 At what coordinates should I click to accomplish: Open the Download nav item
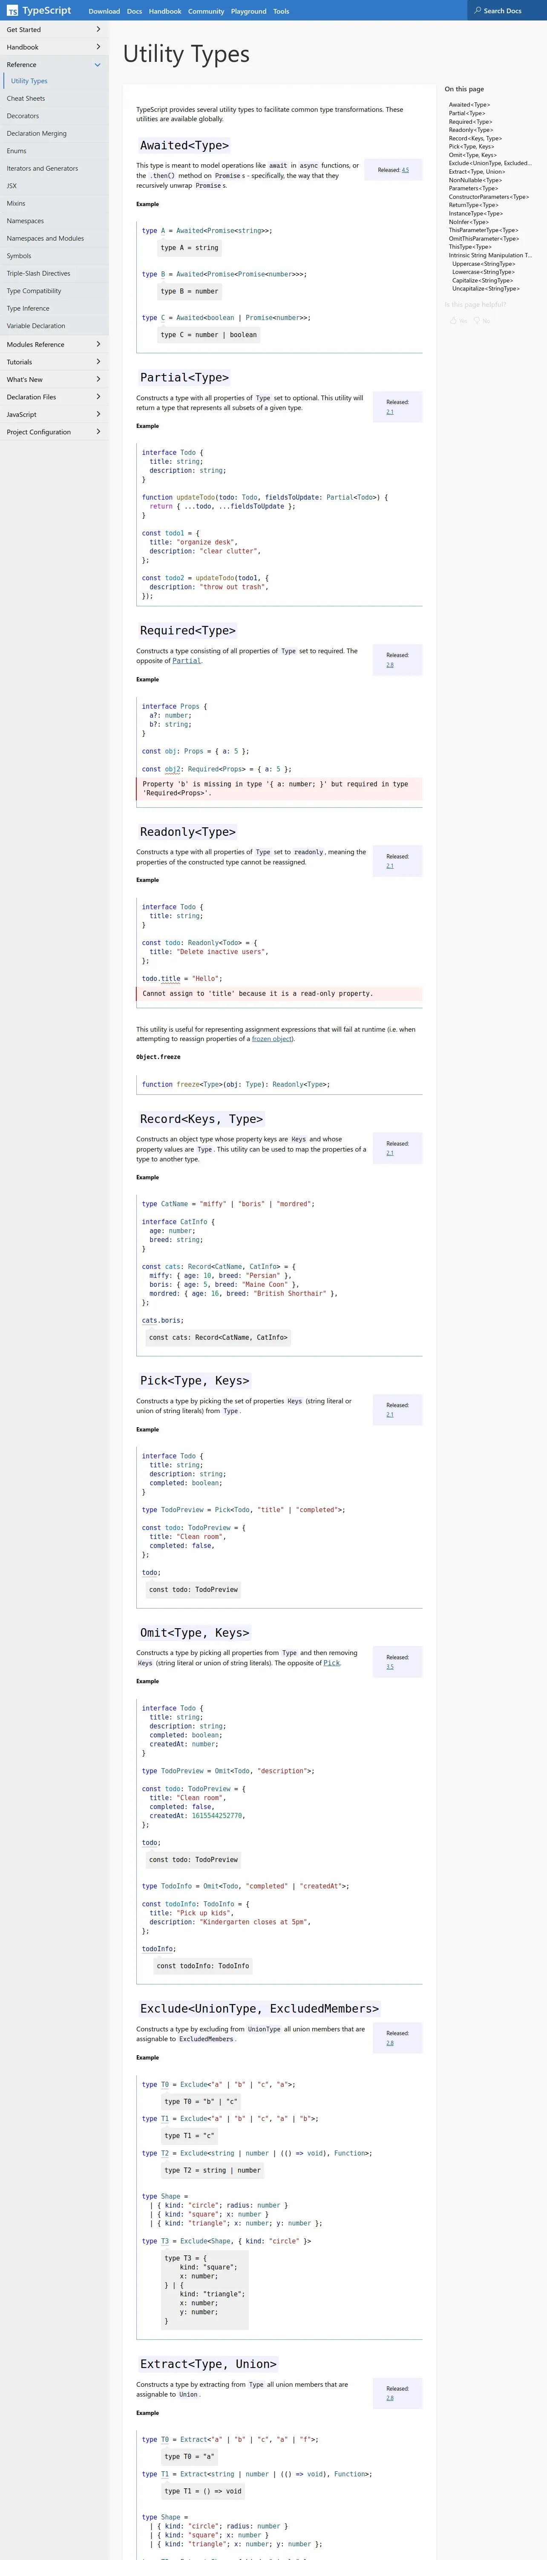pyautogui.click(x=104, y=11)
